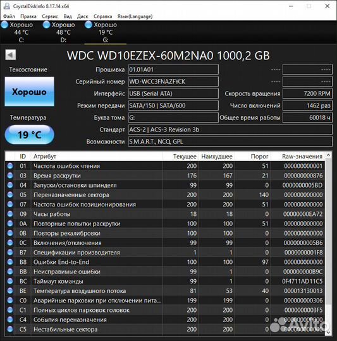The width and height of the screenshot is (337, 341).
Task: Click status icon of Включения/отключения row
Action: click(10, 242)
